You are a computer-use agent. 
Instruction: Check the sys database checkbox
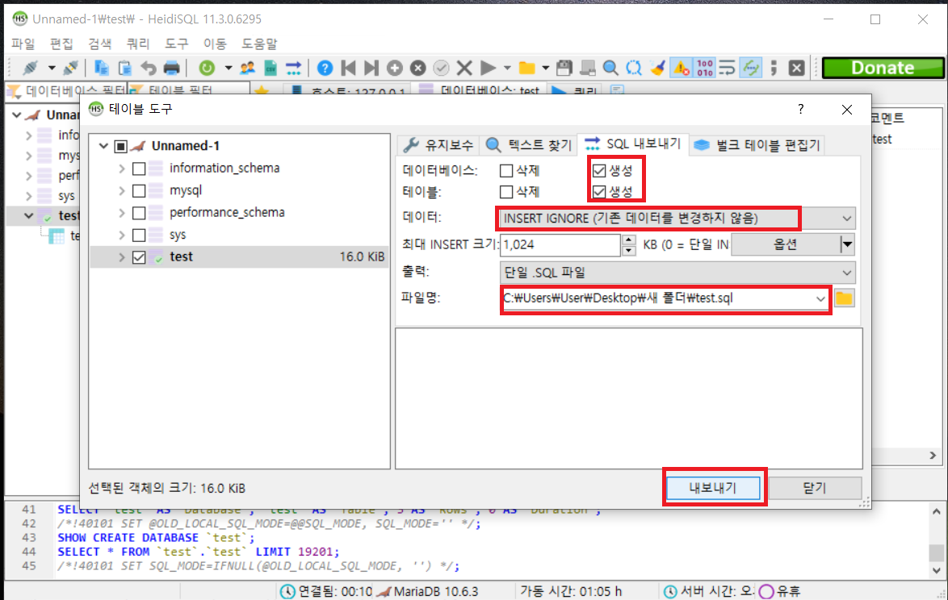[x=139, y=235]
